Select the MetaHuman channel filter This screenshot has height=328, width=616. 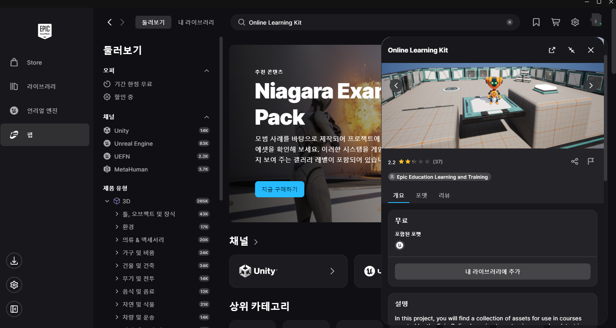156,169
